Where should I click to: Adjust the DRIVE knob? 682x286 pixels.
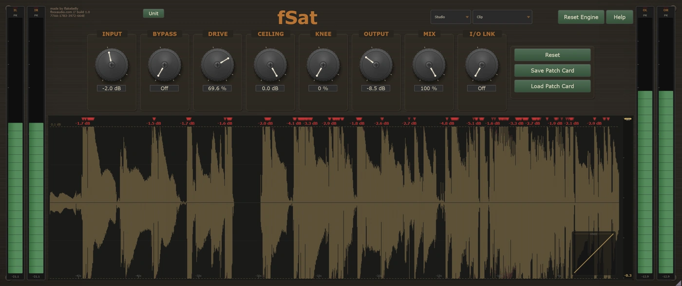click(x=217, y=65)
